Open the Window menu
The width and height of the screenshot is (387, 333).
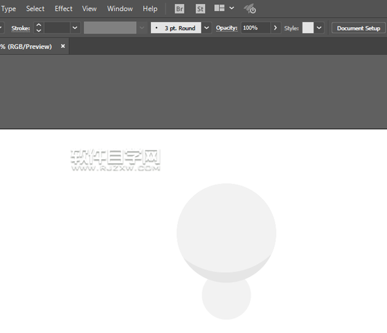120,9
